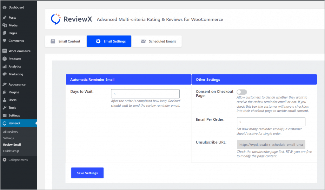The height and width of the screenshot is (190, 325).
Task: Select the Appearance brush icon
Action: tap(5, 84)
